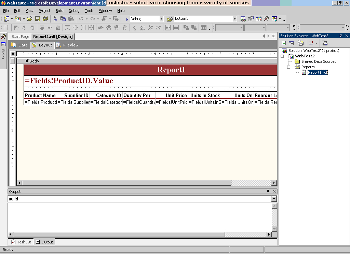Click the Paste clipboard icon
This screenshot has width=350, height=254.
pyautogui.click(x=71, y=19)
